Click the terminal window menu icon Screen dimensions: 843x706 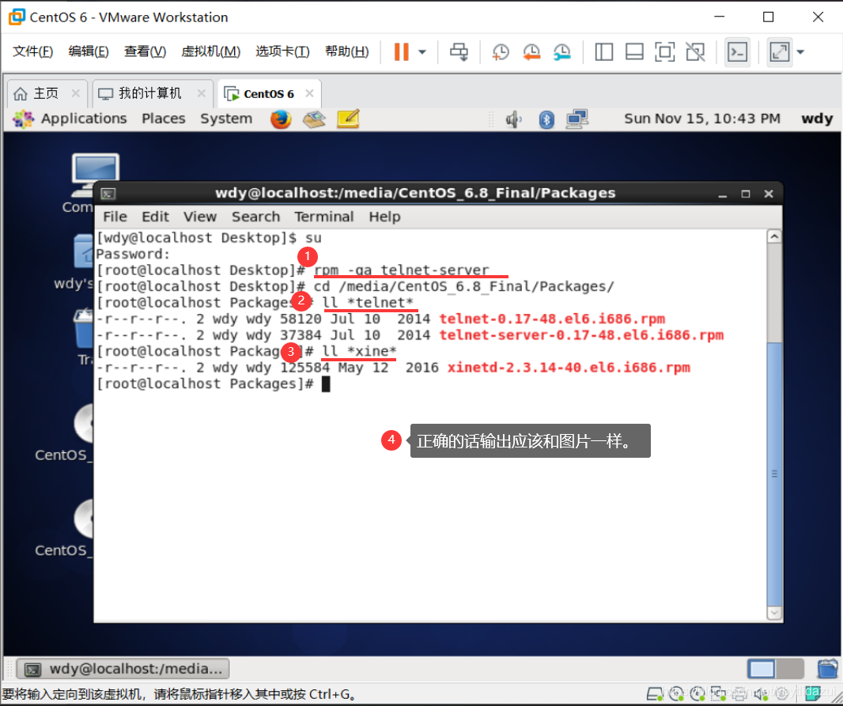point(108,194)
